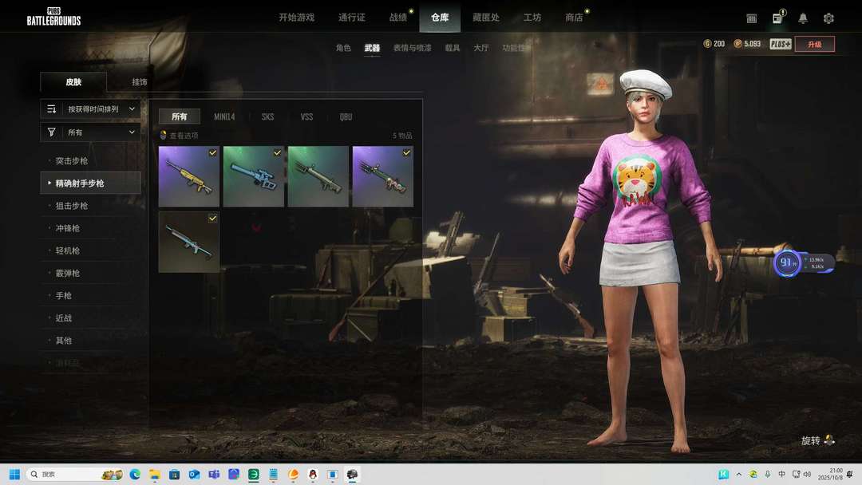Open Microsoft Teams from the taskbar
The width and height of the screenshot is (862, 485).
(214, 474)
